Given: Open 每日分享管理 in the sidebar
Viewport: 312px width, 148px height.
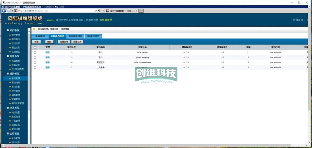Looking at the screenshot, I should pos(17,103).
